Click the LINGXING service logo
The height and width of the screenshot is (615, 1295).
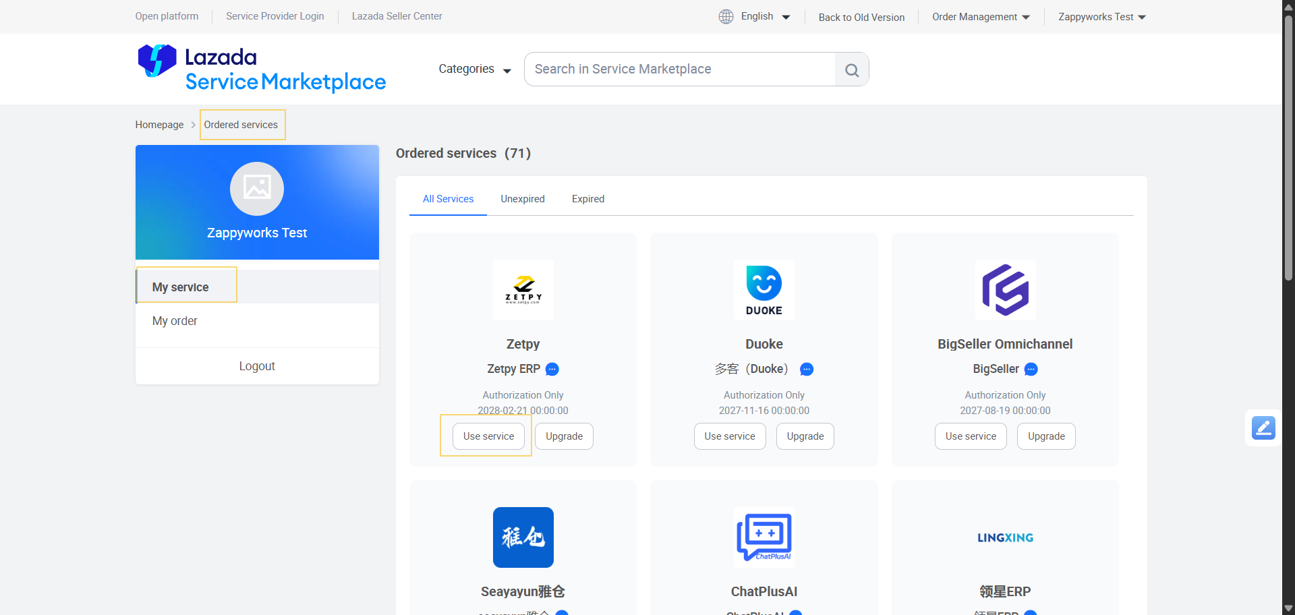coord(1005,537)
